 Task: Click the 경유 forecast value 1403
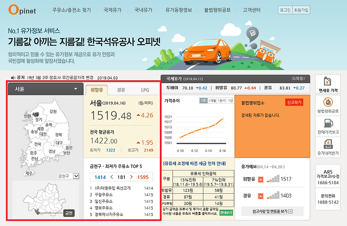coord(286,196)
